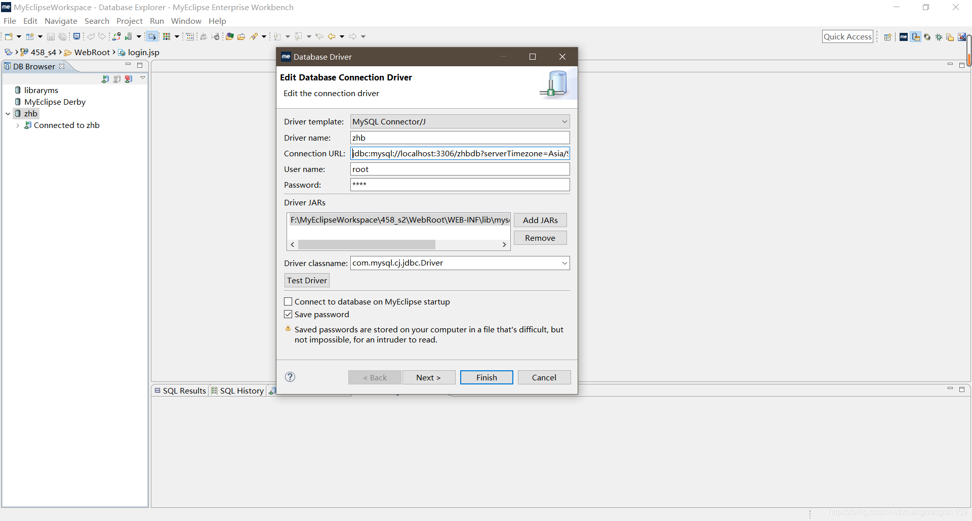Click the Connection URL input field
This screenshot has width=972, height=521.
coord(460,153)
